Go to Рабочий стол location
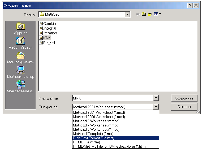This screenshot has height=150, width=207. point(21,43)
